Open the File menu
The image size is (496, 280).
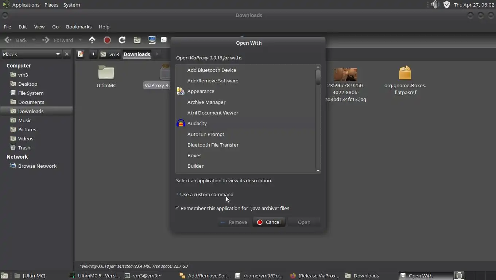click(x=7, y=27)
